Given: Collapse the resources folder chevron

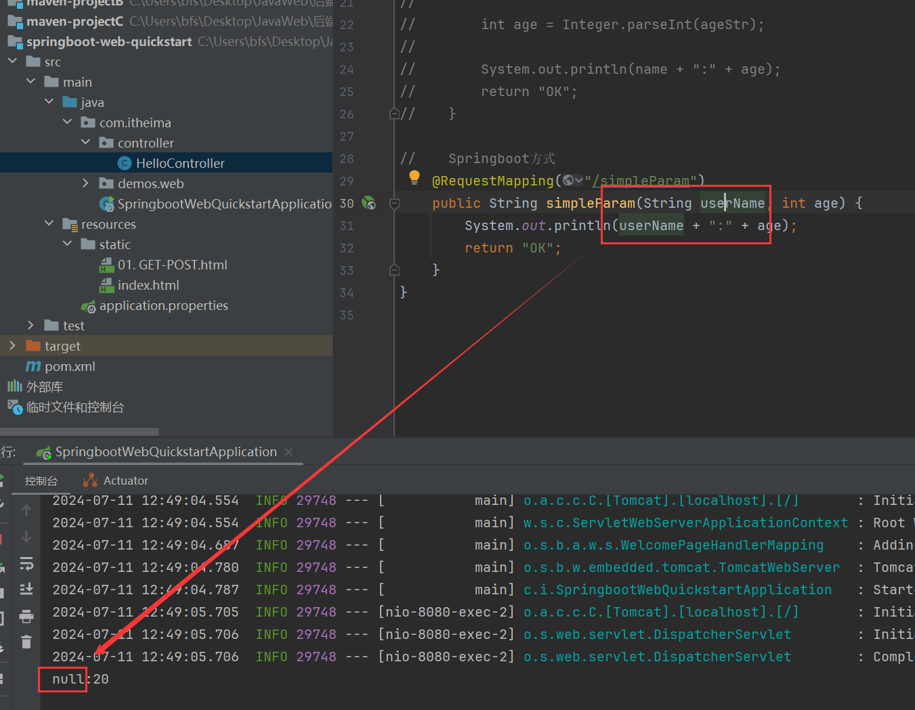Looking at the screenshot, I should tap(49, 224).
